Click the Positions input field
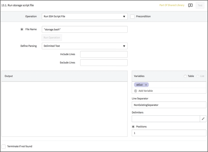This screenshot has width=208, height=152. pyautogui.click(x=169, y=133)
